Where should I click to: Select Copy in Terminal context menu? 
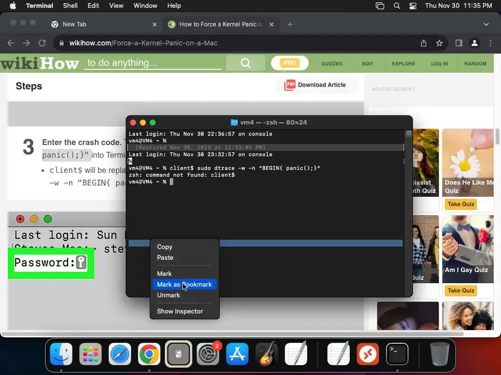pyautogui.click(x=184, y=247)
